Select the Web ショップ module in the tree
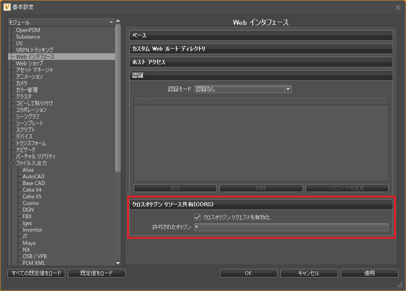Image resolution: width=406 pixels, height=291 pixels. pos(29,63)
